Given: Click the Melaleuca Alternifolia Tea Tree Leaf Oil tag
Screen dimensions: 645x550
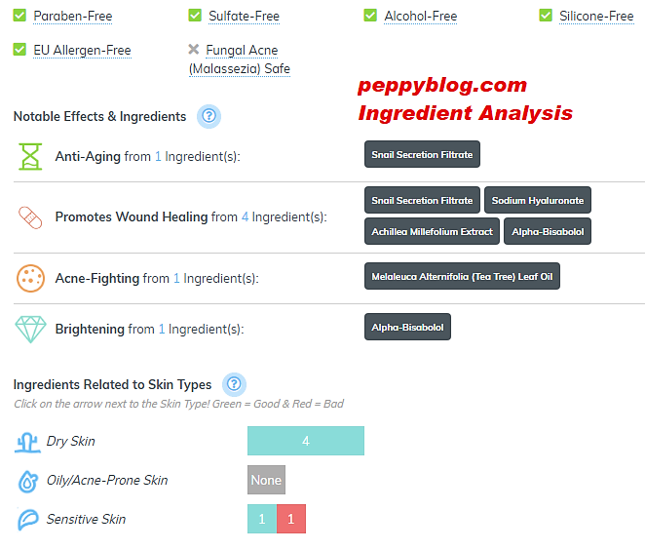Looking at the screenshot, I should 462,277.
